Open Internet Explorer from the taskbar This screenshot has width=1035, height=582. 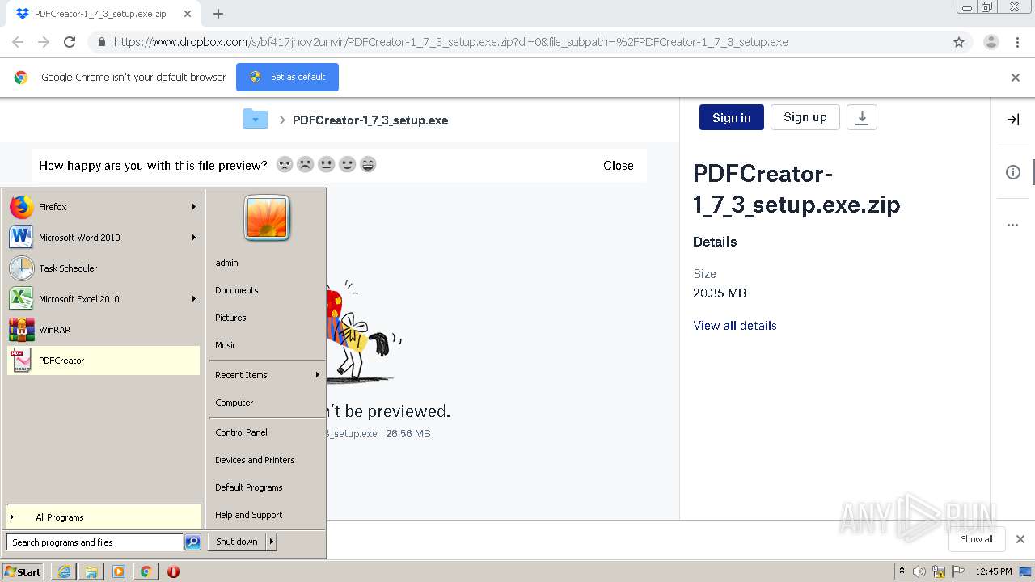(64, 571)
